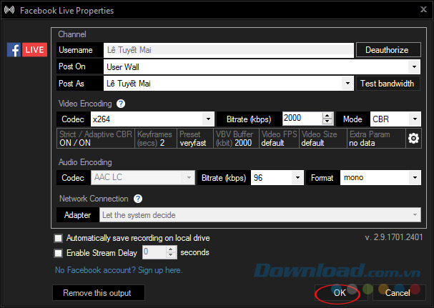Click the Facebook Live logo
Viewport: 434px width, 308px height.
click(x=27, y=50)
